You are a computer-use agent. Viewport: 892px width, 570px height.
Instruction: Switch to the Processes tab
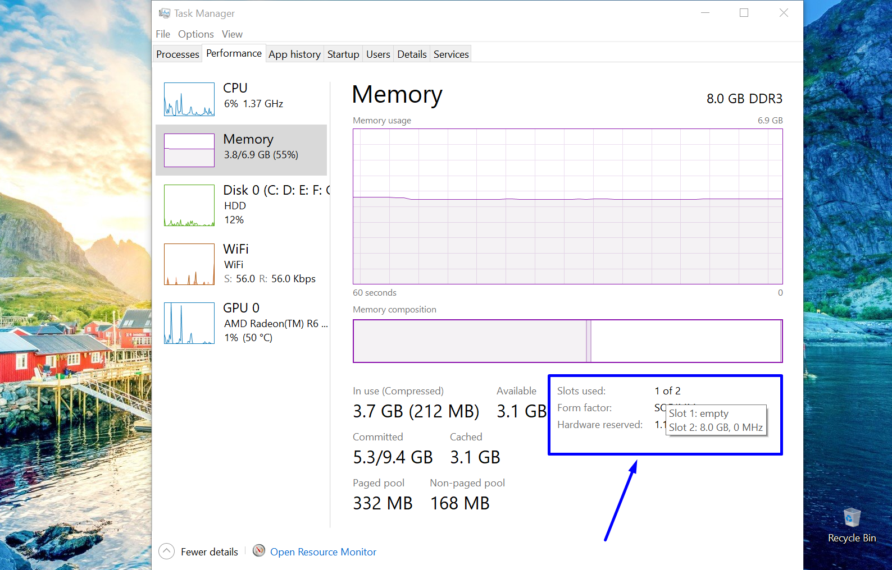(178, 54)
